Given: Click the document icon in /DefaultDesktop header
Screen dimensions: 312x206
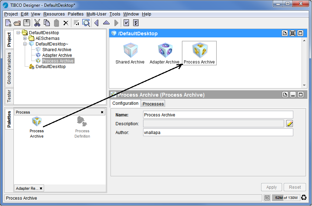Looking at the screenshot, I should coord(285,34).
